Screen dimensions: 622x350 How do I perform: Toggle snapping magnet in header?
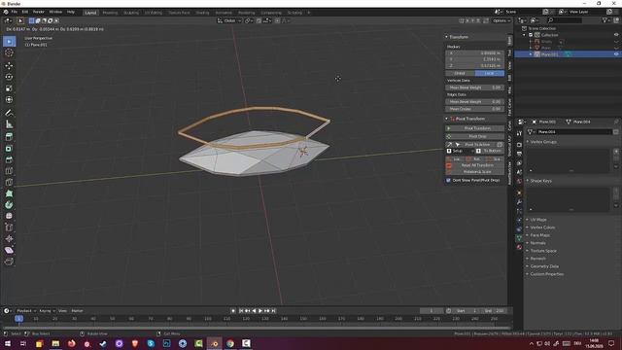tap(259, 20)
